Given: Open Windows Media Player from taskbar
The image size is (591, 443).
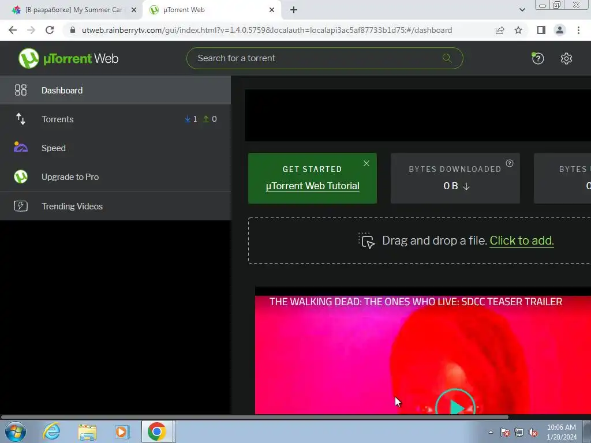Looking at the screenshot, I should [121, 431].
